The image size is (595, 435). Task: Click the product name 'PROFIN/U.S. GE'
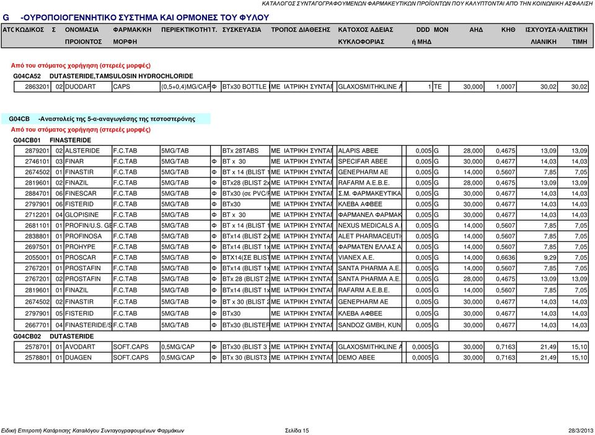click(x=89, y=226)
